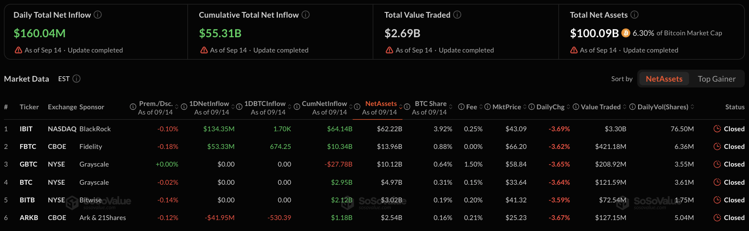Click the Bitwise sponsor name
This screenshot has width=749, height=231.
90,200
